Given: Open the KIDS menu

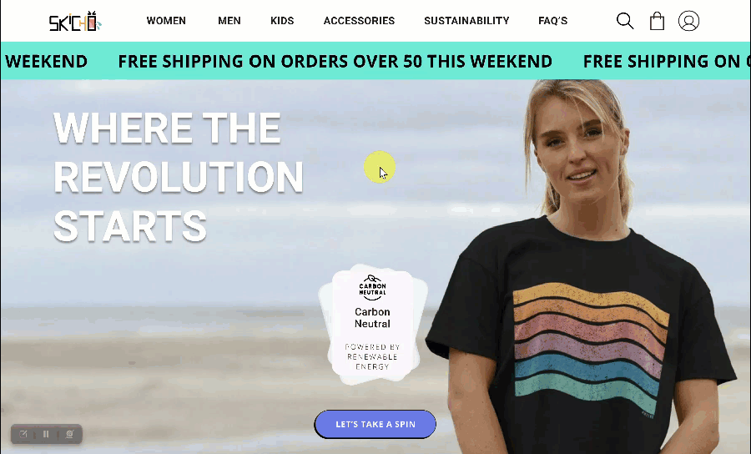Looking at the screenshot, I should pos(282,21).
